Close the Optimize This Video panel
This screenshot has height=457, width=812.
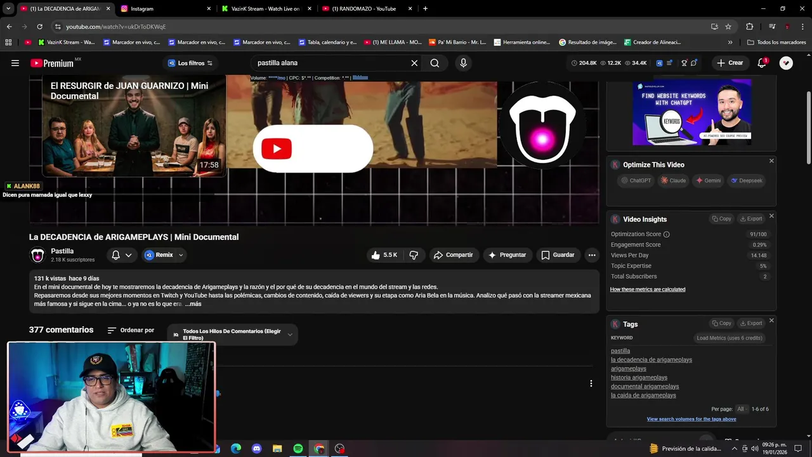tap(771, 161)
